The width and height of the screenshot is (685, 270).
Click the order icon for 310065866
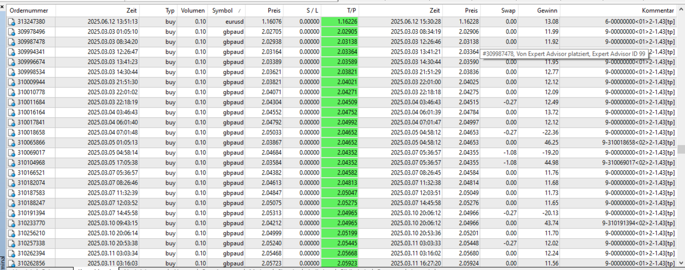coord(12,143)
